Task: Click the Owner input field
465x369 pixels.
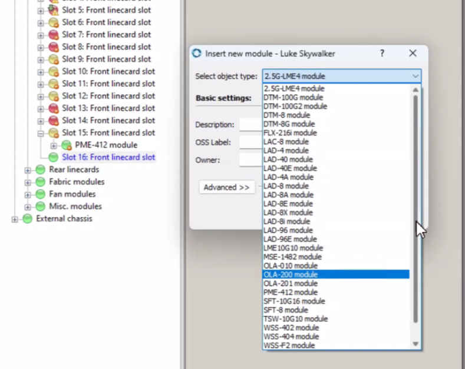Action: 251,160
